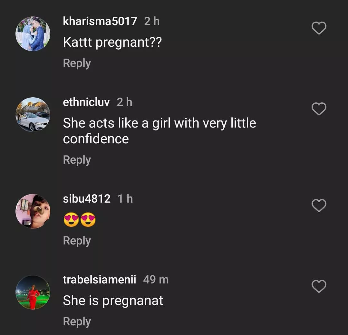Image resolution: width=348 pixels, height=335 pixels.
Task: Open the kharisma5017 username link
Action: click(100, 22)
